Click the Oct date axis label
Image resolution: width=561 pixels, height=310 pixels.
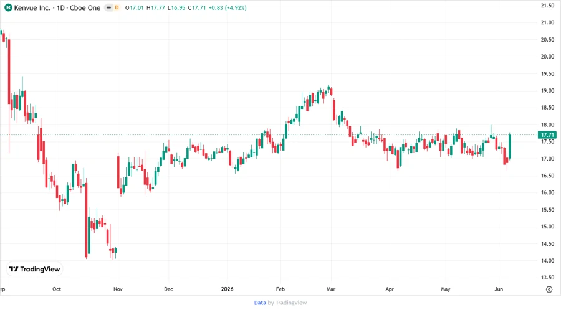(57, 289)
